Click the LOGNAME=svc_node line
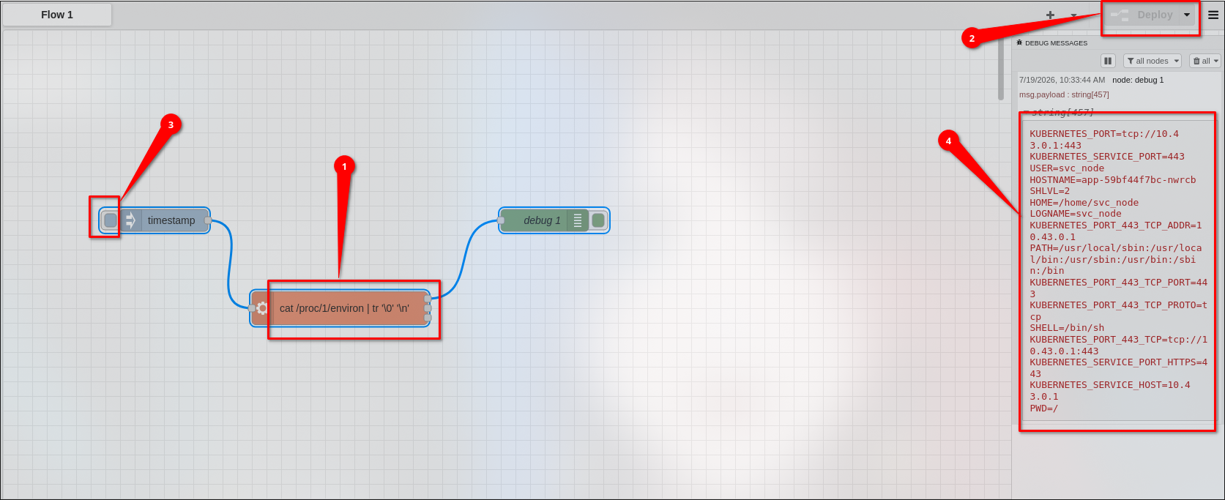This screenshot has height=500, width=1225. click(x=1076, y=214)
